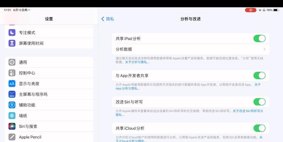This screenshot has width=283, height=142.
Task: Tap the Home Screen & Dock grid icon
Action: tap(12, 94)
